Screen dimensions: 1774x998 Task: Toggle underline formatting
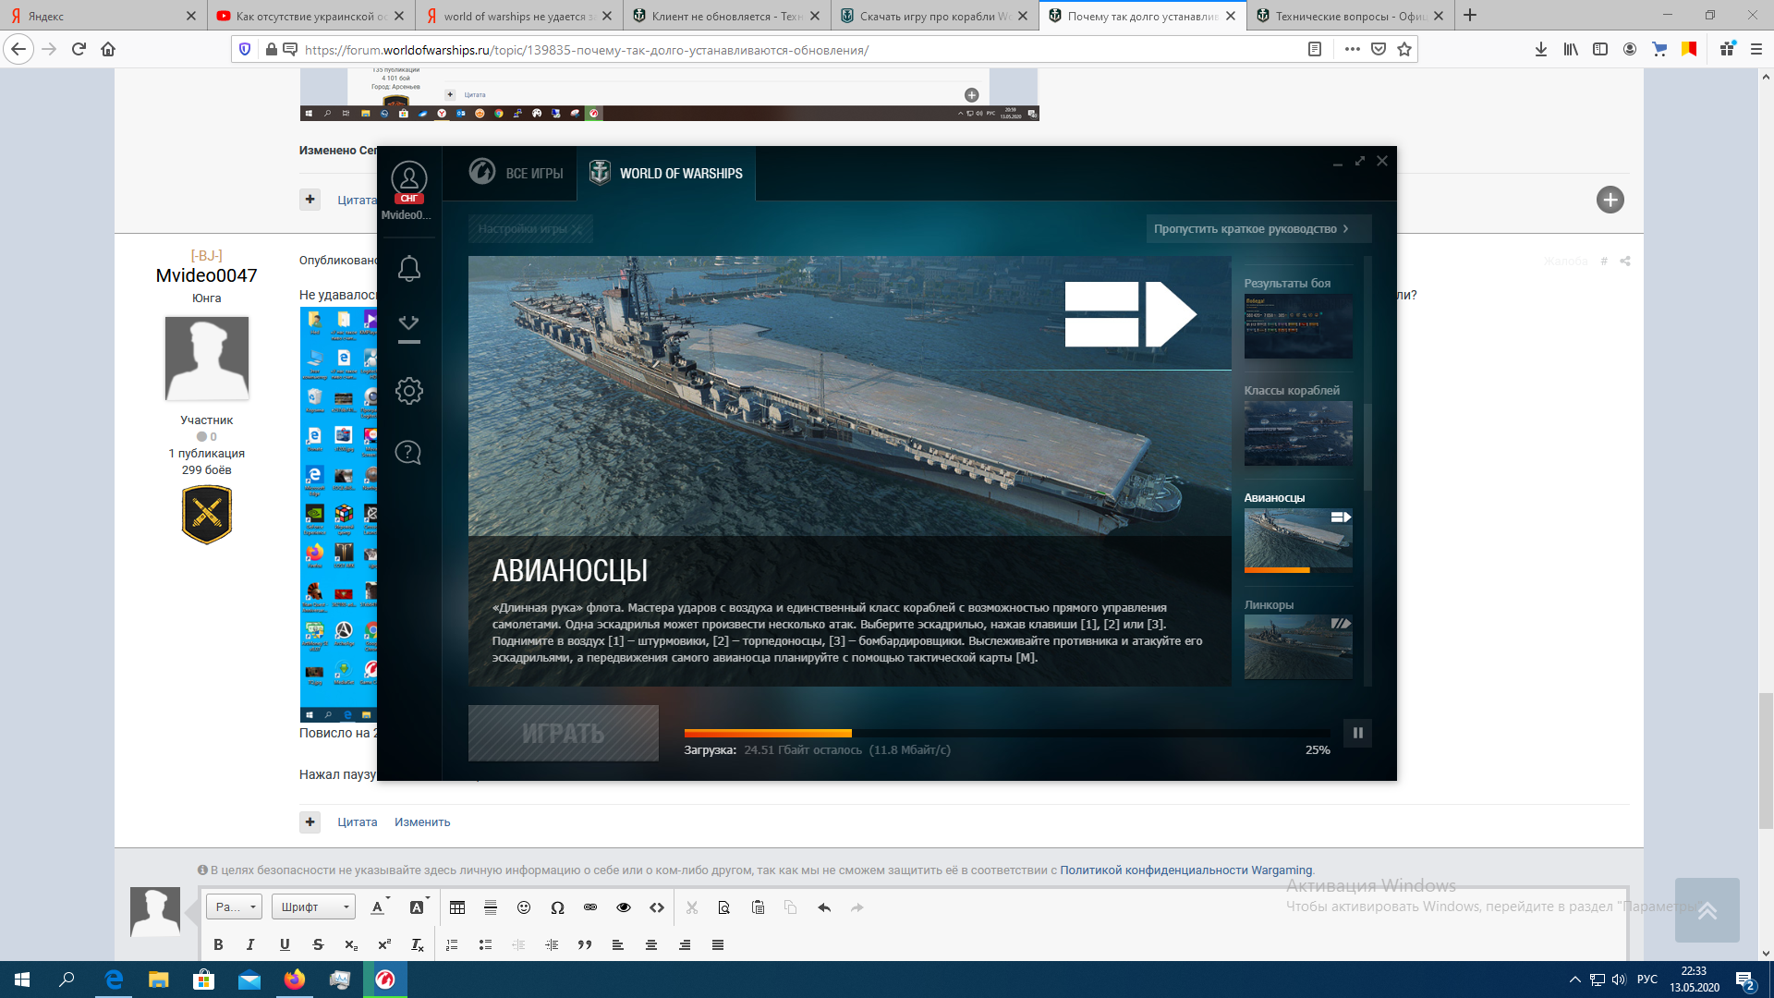(285, 944)
